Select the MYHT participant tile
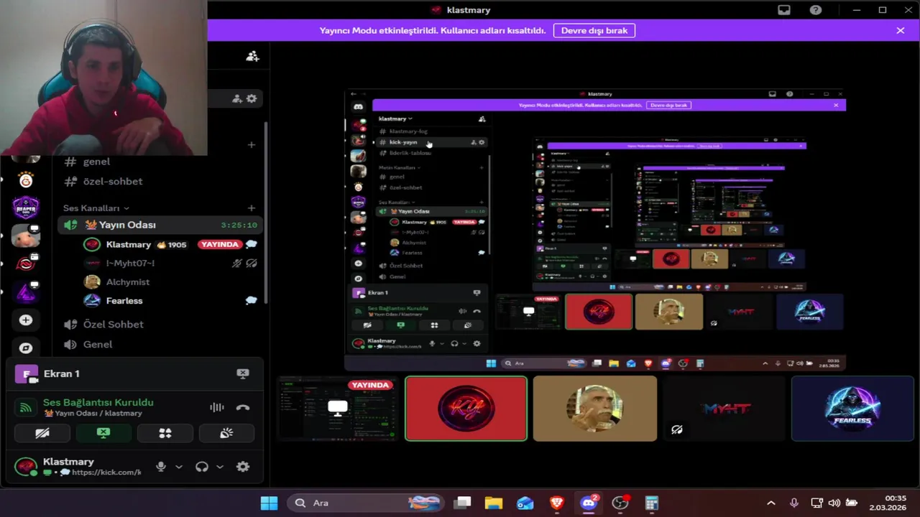 pyautogui.click(x=724, y=409)
